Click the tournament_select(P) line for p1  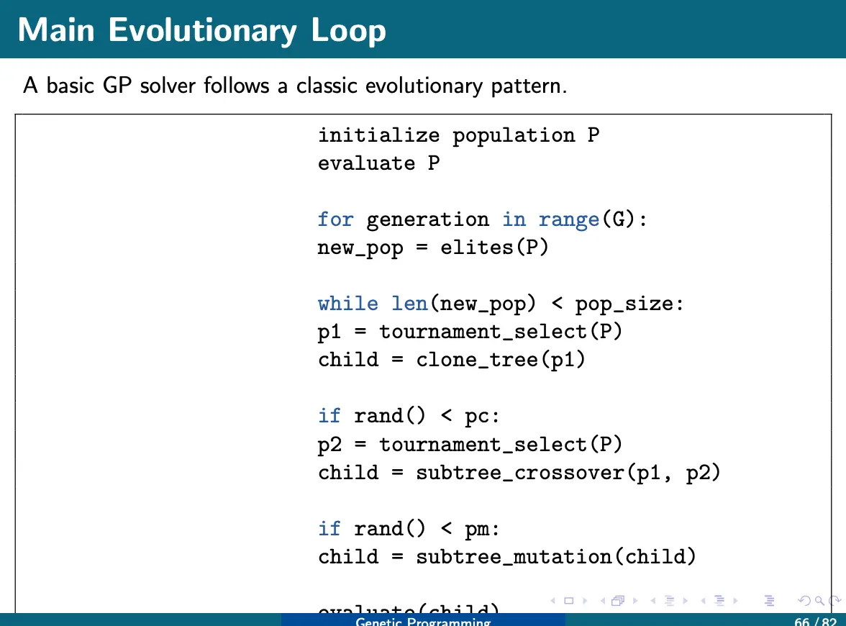click(470, 332)
